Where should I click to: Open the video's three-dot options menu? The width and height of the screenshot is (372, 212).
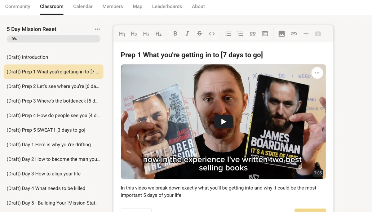pyautogui.click(x=317, y=73)
